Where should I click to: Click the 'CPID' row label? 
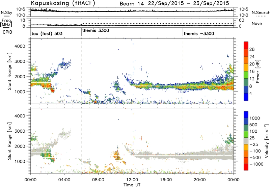(7, 32)
